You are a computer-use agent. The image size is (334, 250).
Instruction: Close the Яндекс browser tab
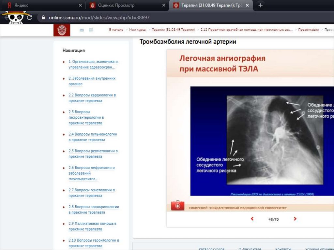[x=80, y=5]
